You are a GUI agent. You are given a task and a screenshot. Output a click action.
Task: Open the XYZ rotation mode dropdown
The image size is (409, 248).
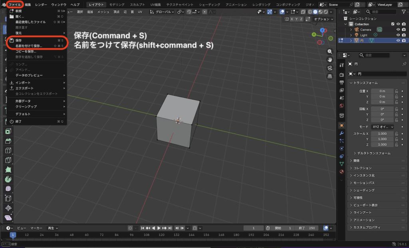coord(383,127)
